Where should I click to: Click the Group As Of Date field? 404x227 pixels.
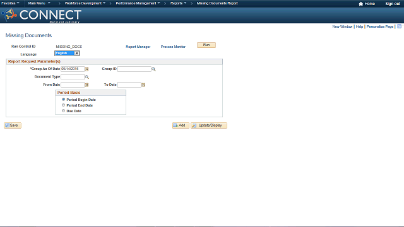(73, 69)
